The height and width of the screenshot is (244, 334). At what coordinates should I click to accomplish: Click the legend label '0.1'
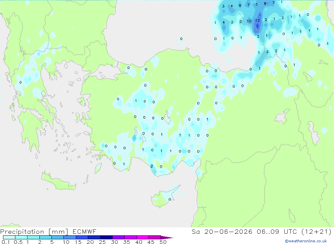(x=6, y=242)
